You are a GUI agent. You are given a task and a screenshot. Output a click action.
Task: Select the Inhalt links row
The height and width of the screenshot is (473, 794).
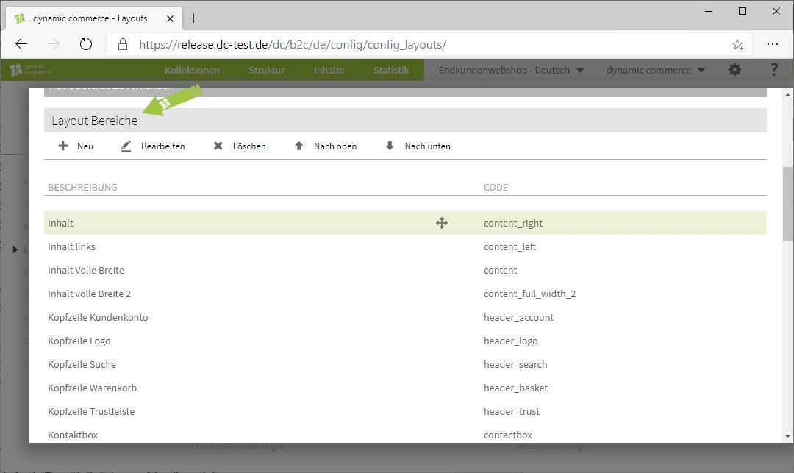[405, 246]
